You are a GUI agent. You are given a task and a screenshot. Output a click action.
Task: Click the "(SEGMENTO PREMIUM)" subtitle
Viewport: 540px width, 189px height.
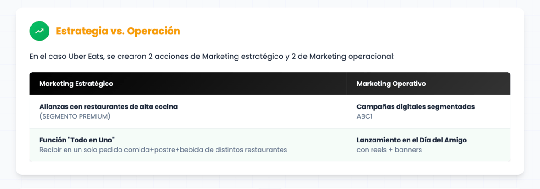coord(75,116)
